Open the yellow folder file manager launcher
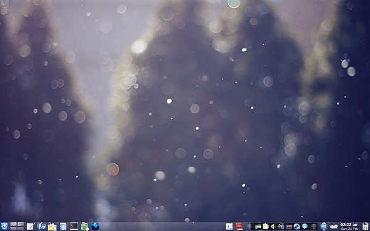 tap(52, 227)
